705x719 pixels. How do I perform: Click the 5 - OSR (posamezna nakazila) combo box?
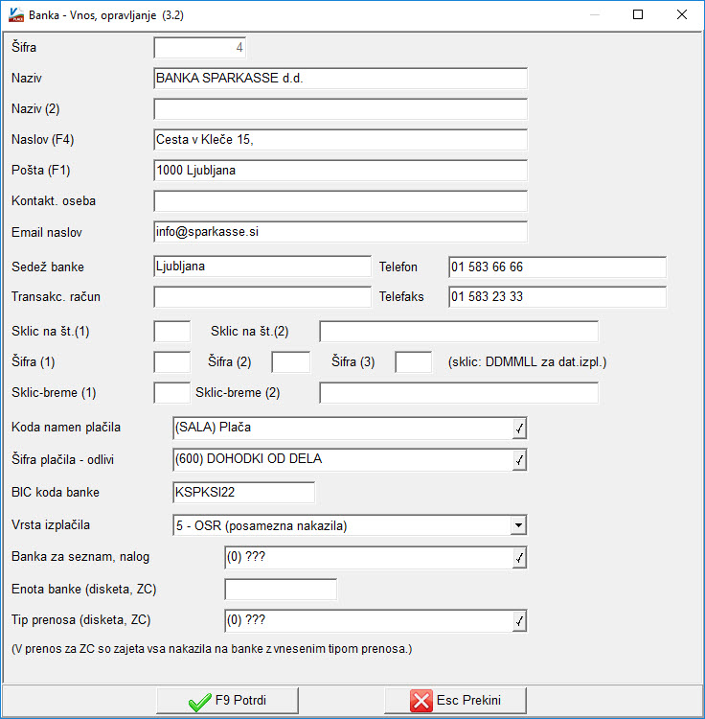pos(350,525)
